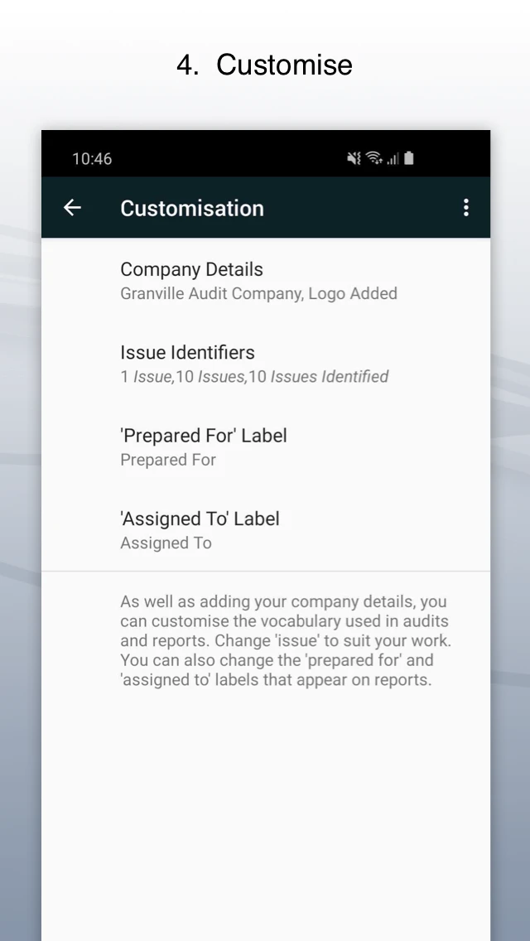Click the '4. Customise' heading
This screenshot has height=941, width=530.
coord(265,65)
